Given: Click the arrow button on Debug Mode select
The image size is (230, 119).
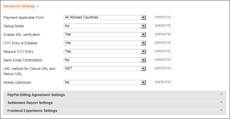Looking at the screenshot, I should tap(143, 26).
